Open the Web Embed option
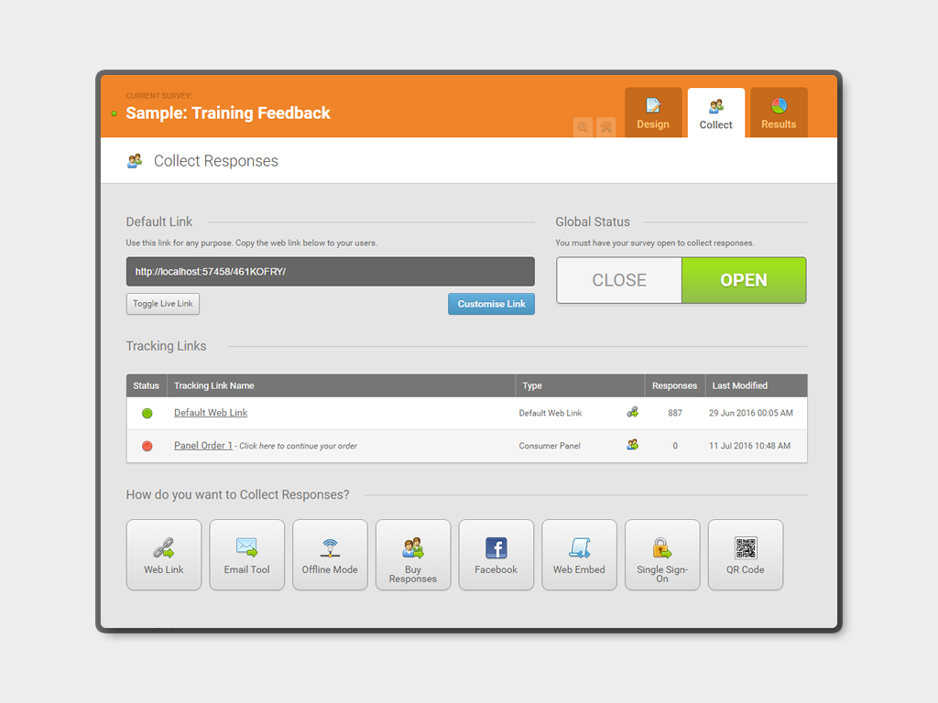Image resolution: width=938 pixels, height=703 pixels. tap(579, 555)
